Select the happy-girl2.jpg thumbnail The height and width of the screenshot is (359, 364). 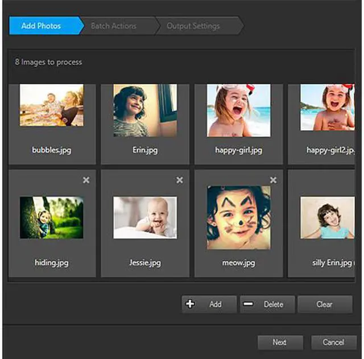pos(327,108)
